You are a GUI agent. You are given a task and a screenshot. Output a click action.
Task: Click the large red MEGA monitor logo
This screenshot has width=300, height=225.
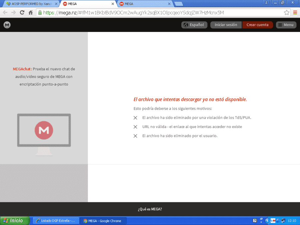[44, 130]
